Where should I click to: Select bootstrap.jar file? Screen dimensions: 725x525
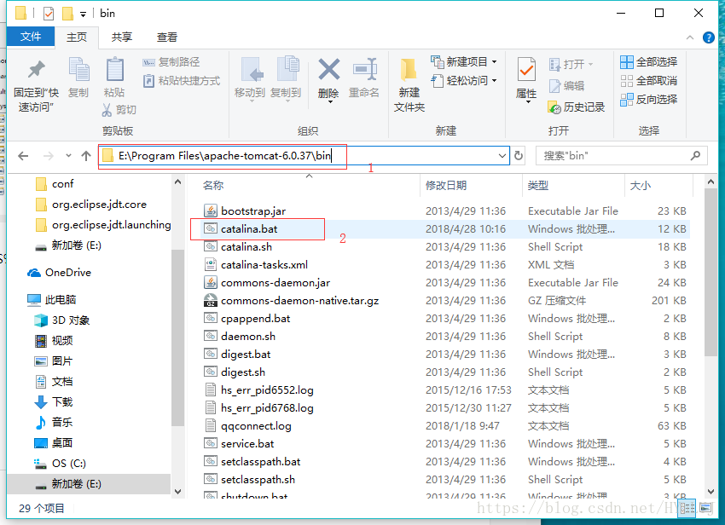[253, 211]
